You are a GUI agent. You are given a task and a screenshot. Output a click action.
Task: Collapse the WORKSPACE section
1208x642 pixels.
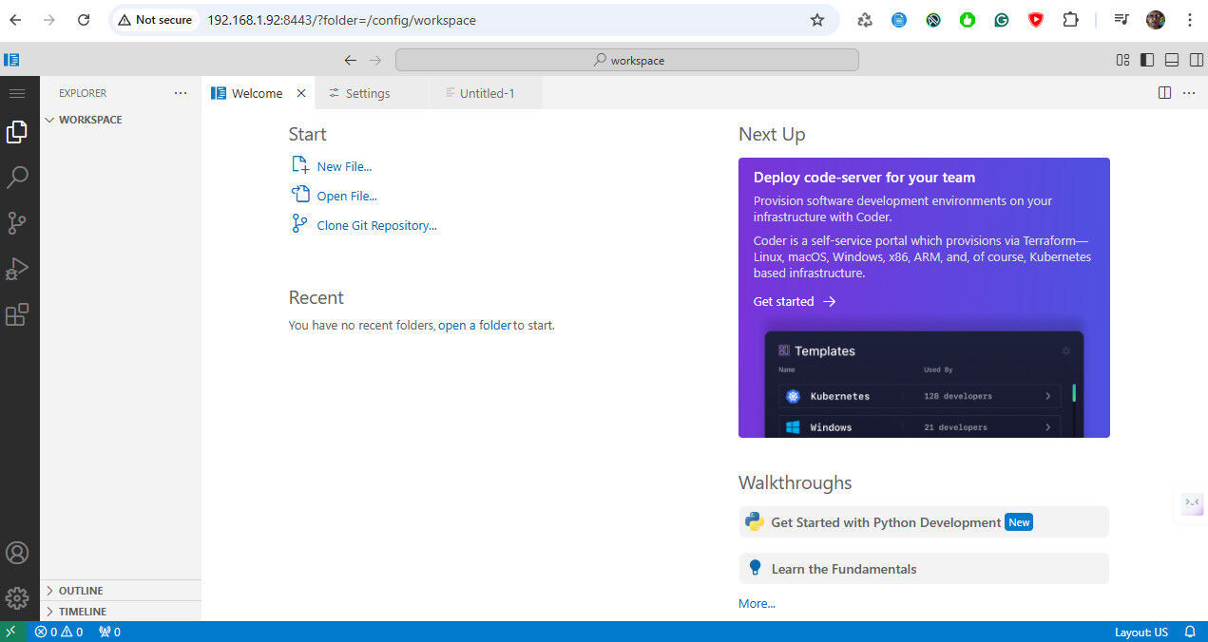[86, 120]
